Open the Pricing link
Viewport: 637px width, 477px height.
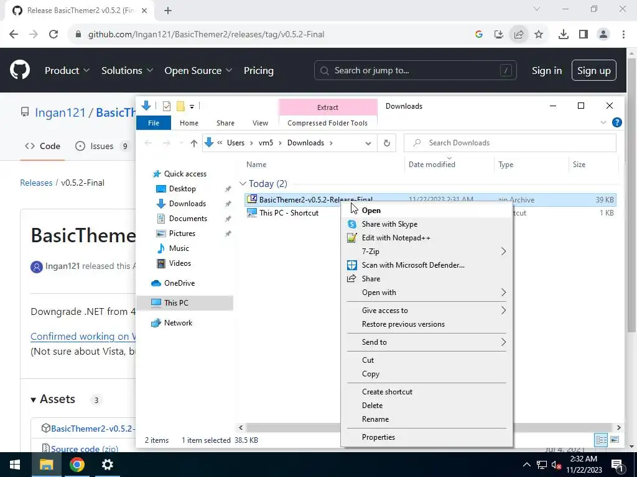pyautogui.click(x=258, y=71)
